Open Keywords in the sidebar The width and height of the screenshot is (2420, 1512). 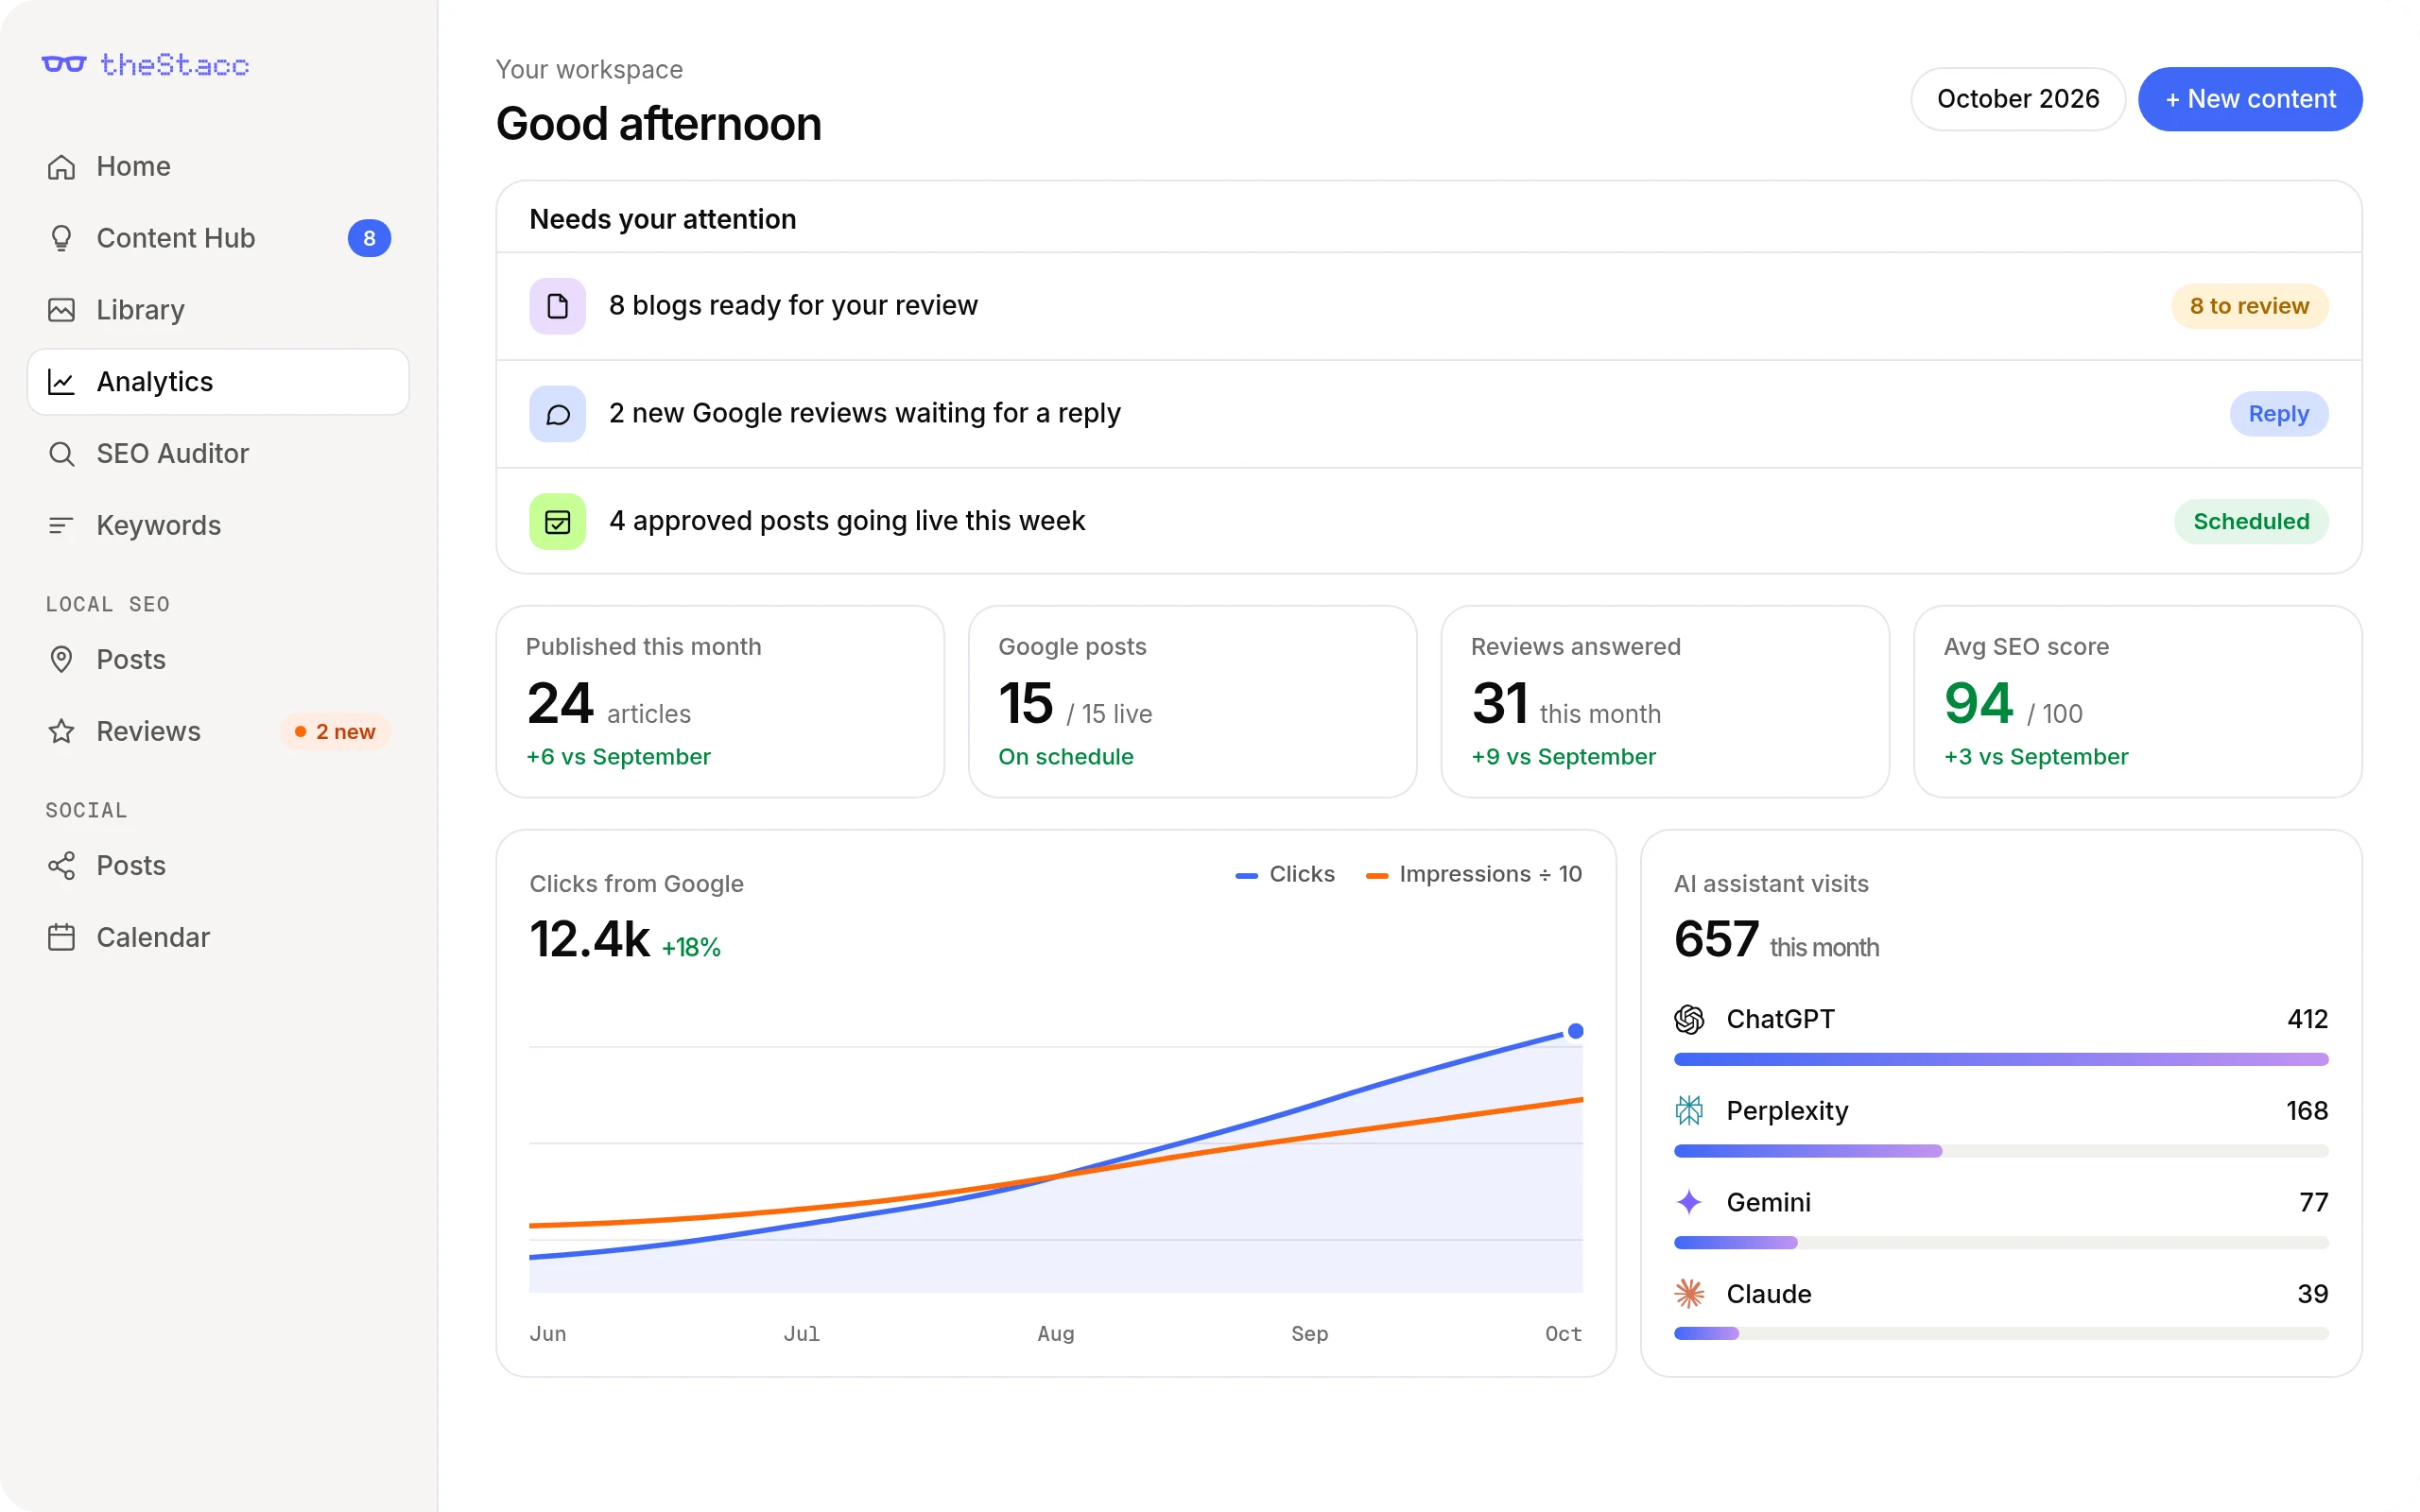[x=218, y=526]
